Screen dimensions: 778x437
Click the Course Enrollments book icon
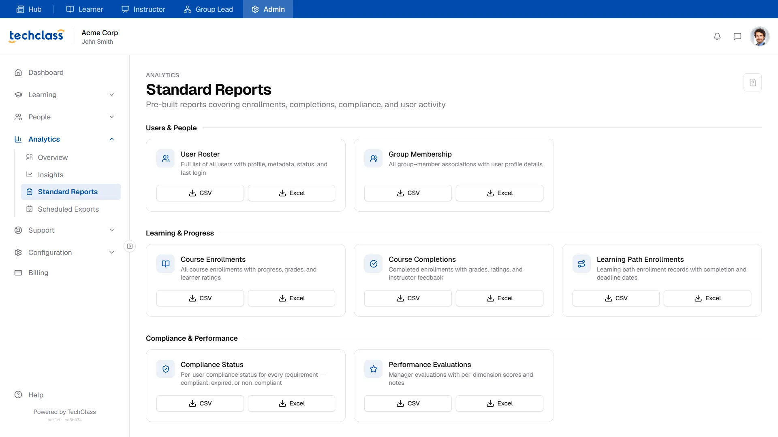[166, 264]
